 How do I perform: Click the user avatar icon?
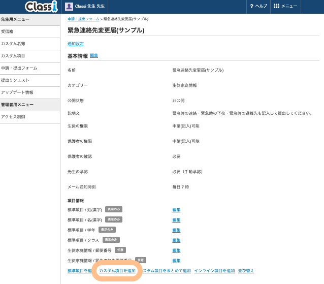click(69, 6)
